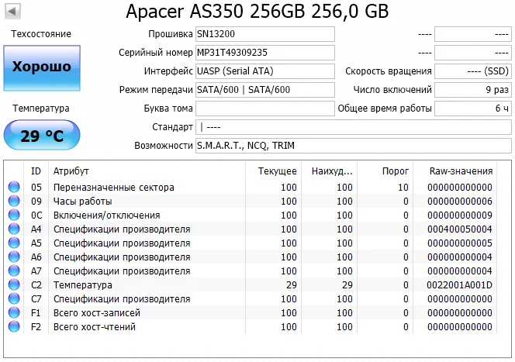Image resolution: width=515 pixels, height=362 pixels.
Task: Click the Хорошо health status button
Action: 42,68
